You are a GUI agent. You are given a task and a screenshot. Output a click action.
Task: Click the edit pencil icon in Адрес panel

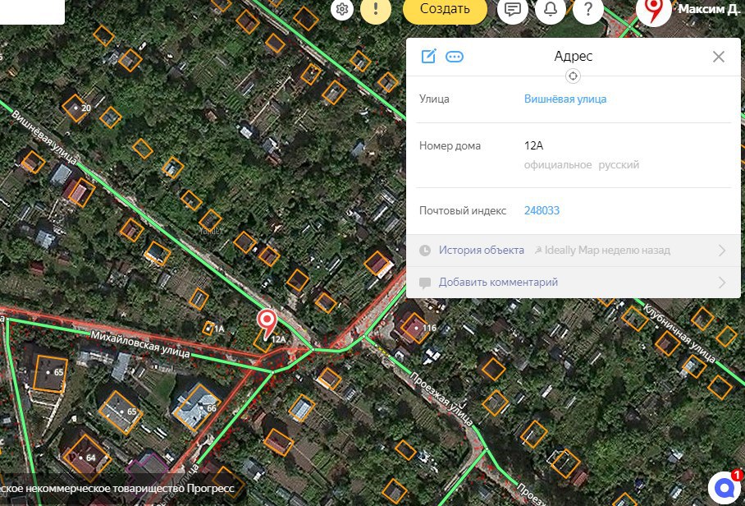[x=428, y=56]
